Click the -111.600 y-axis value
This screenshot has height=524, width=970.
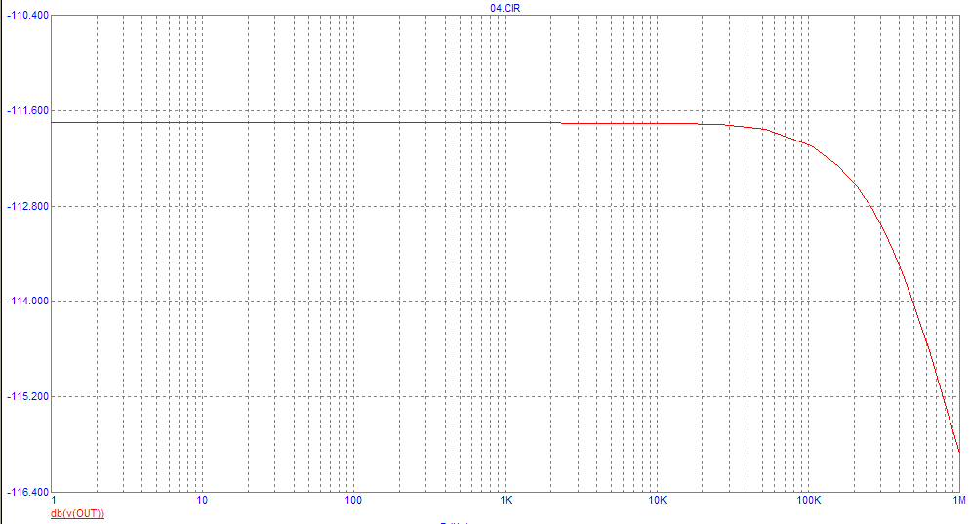pos(28,110)
